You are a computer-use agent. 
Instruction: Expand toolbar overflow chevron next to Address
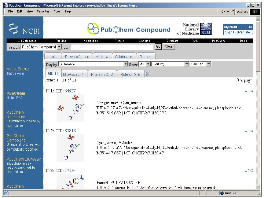[x=233, y=11]
